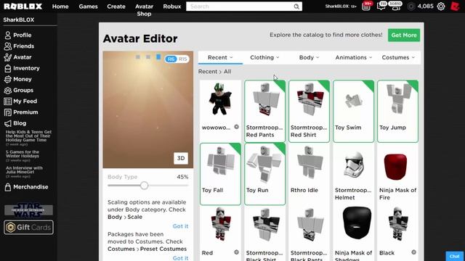Click the Robux coin icon
This screenshot has width=465, height=261.
[x=411, y=7]
